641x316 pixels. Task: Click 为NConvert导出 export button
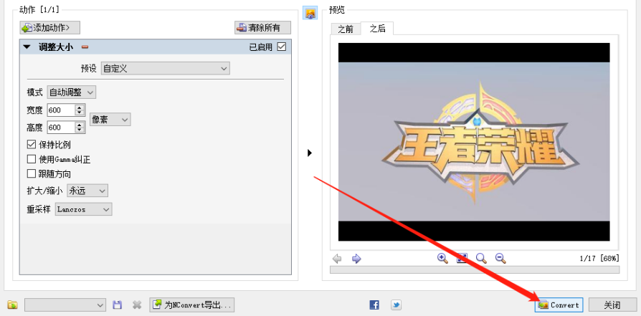[192, 305]
